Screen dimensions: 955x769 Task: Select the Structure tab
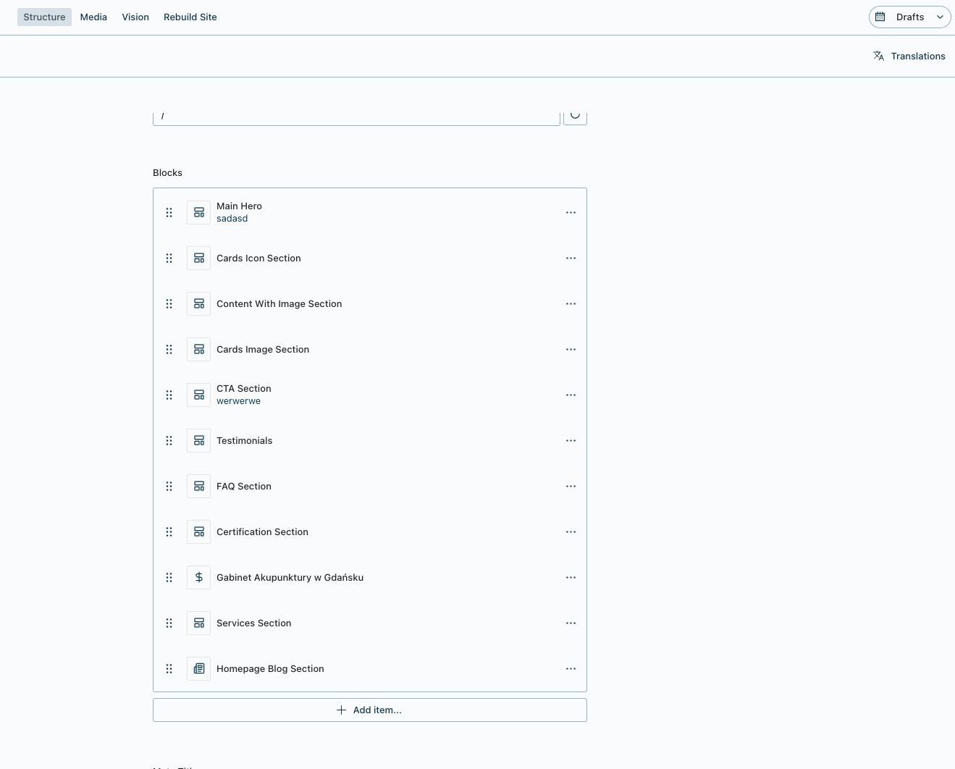click(x=44, y=17)
